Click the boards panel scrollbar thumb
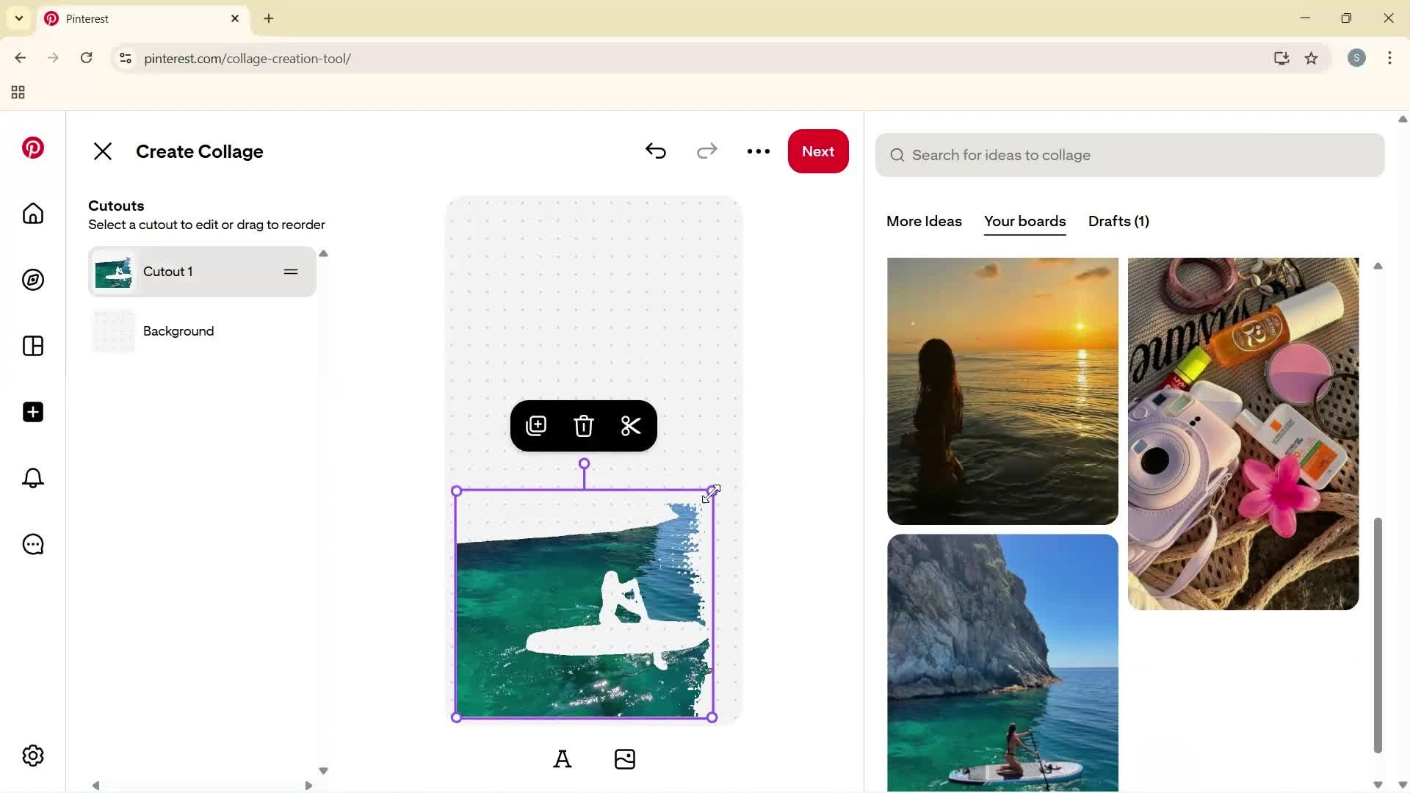 [1378, 635]
